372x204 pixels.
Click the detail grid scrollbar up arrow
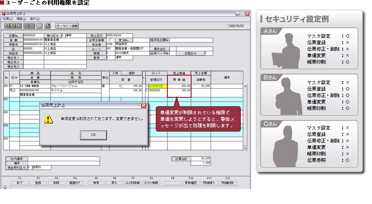coord(245,86)
